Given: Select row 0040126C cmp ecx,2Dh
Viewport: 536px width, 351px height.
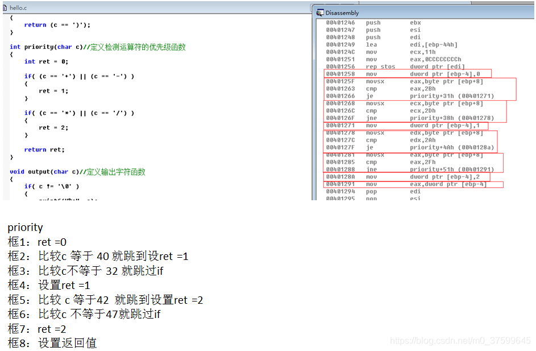Looking at the screenshot, I should tap(381, 111).
